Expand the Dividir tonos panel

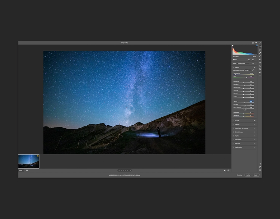[234, 132]
